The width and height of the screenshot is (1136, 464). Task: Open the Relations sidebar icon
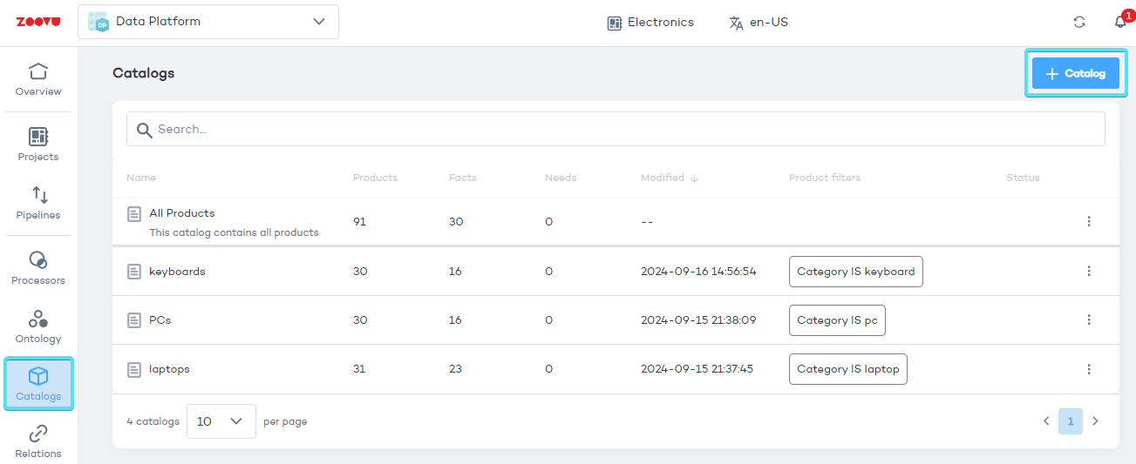[38, 441]
